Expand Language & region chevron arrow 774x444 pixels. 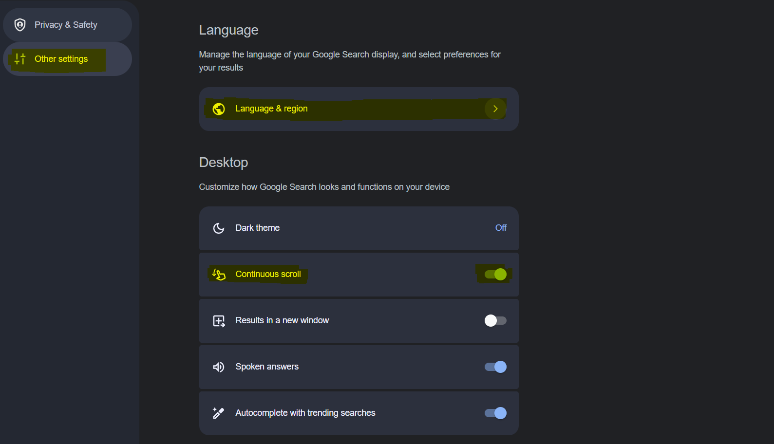pyautogui.click(x=495, y=109)
